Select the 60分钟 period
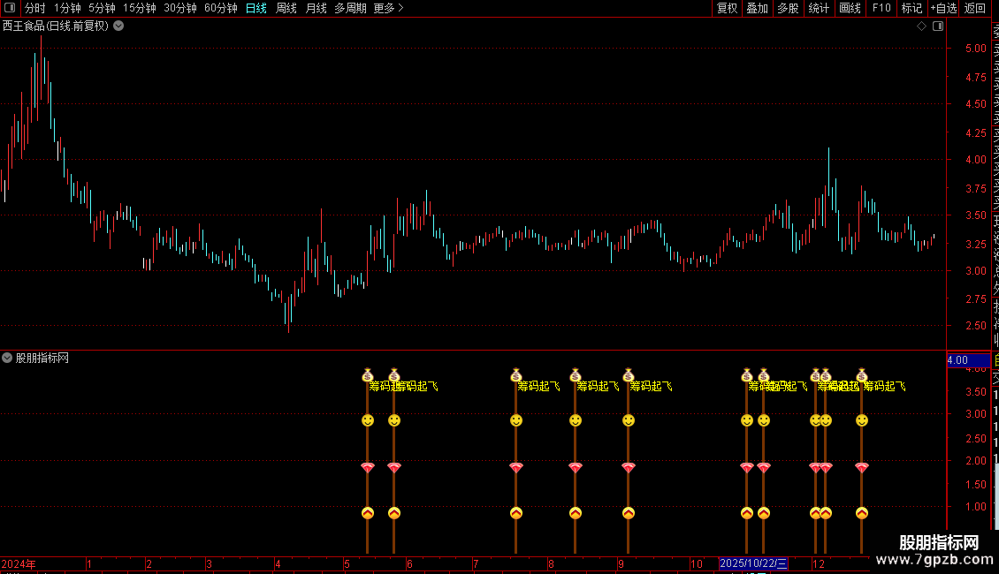Viewport: 999px width, 574px height. tap(221, 8)
